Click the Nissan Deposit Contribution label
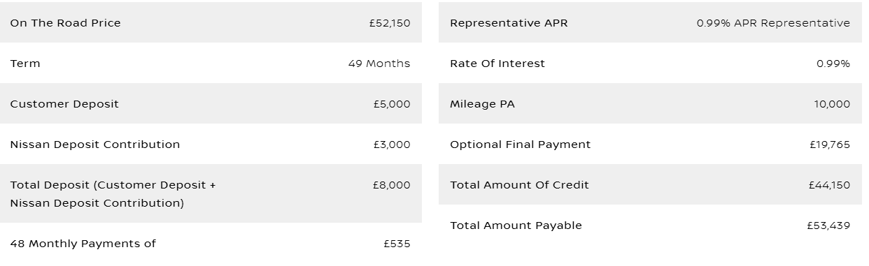This screenshot has width=869, height=266. click(95, 145)
